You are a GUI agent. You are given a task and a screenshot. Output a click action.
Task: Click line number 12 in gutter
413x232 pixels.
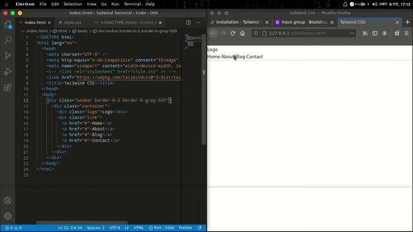pyautogui.click(x=26, y=101)
